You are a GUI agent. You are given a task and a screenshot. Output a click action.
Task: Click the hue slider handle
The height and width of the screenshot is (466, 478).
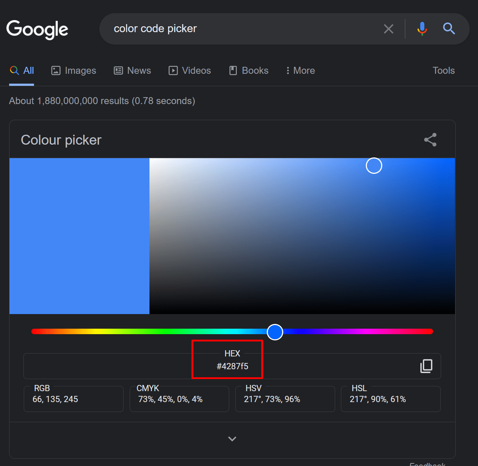click(x=275, y=332)
